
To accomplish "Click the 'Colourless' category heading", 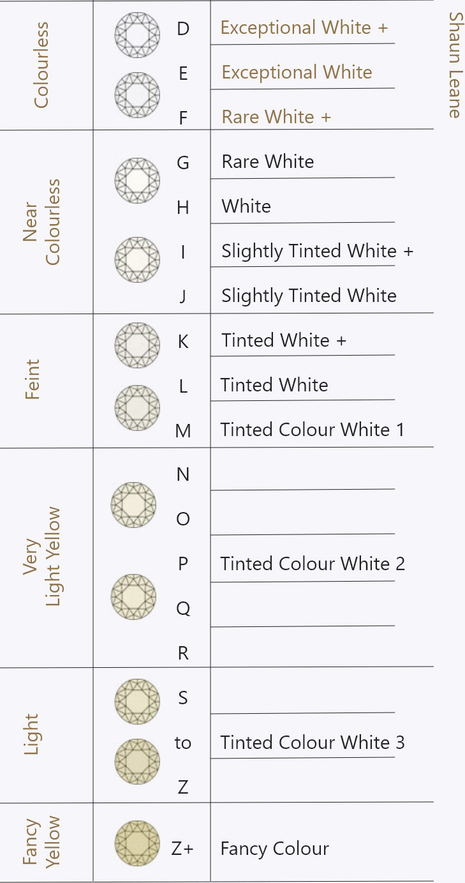I will tap(41, 66).
